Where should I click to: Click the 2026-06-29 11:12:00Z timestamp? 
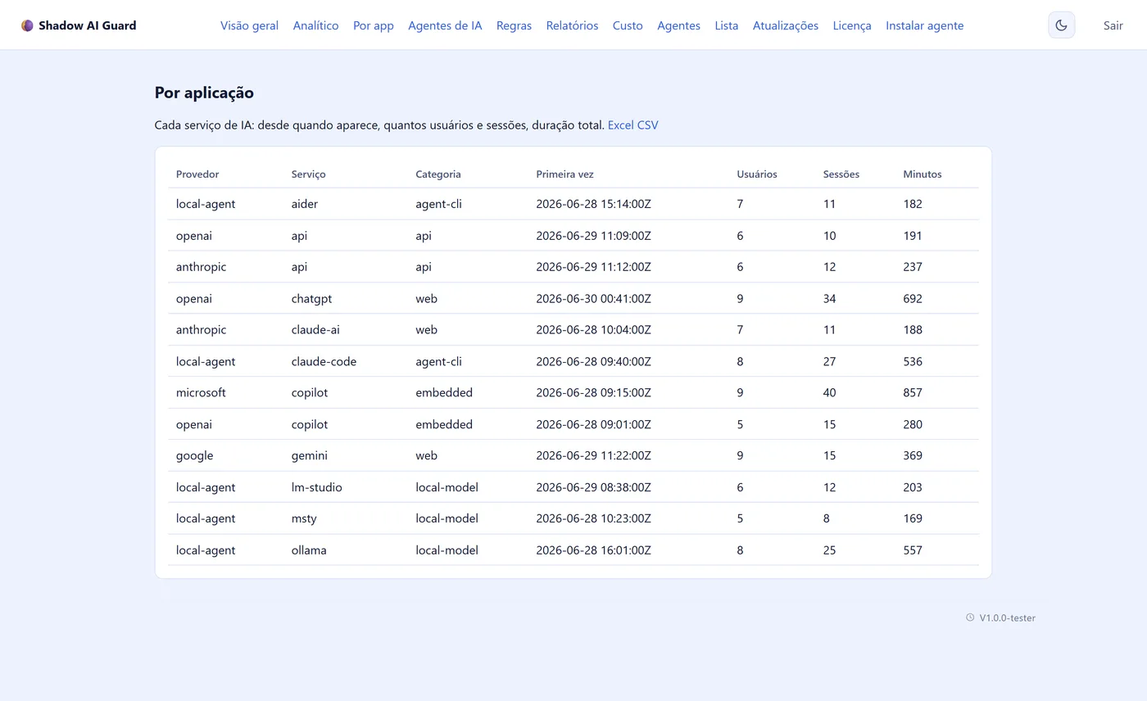tap(593, 267)
